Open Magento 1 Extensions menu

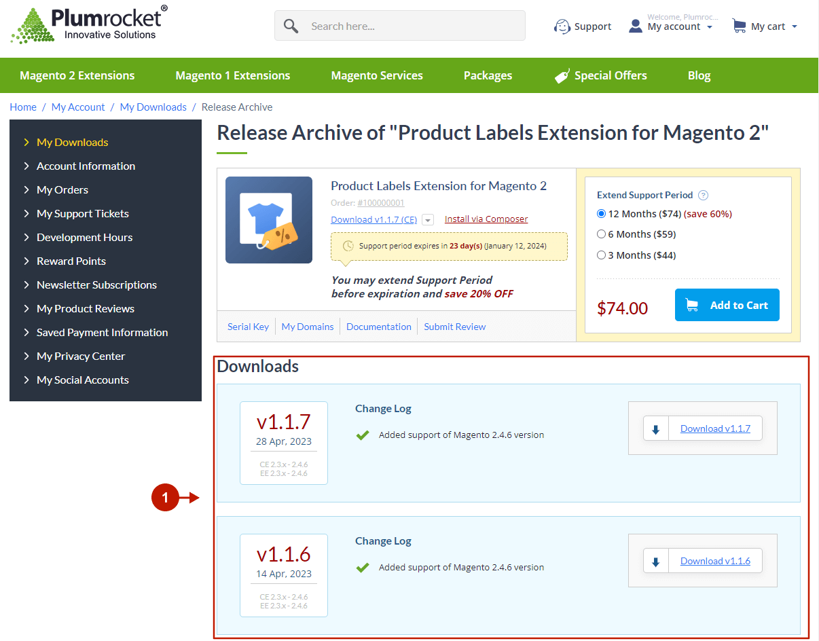233,75
